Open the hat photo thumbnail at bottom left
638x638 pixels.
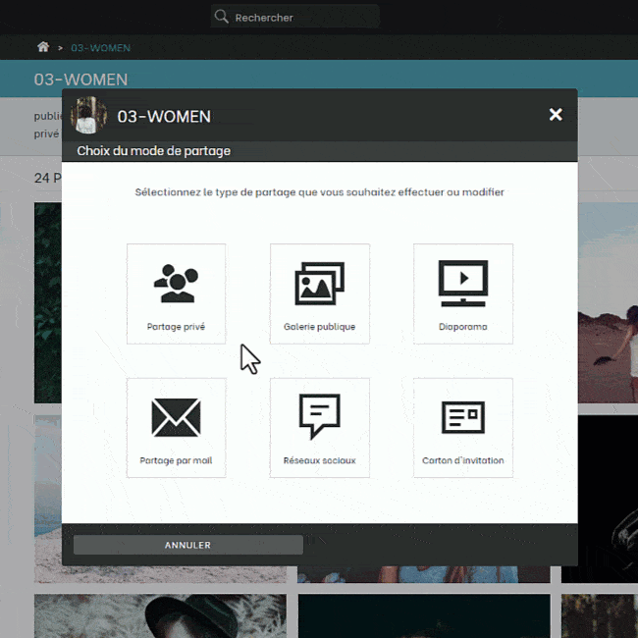(160, 615)
